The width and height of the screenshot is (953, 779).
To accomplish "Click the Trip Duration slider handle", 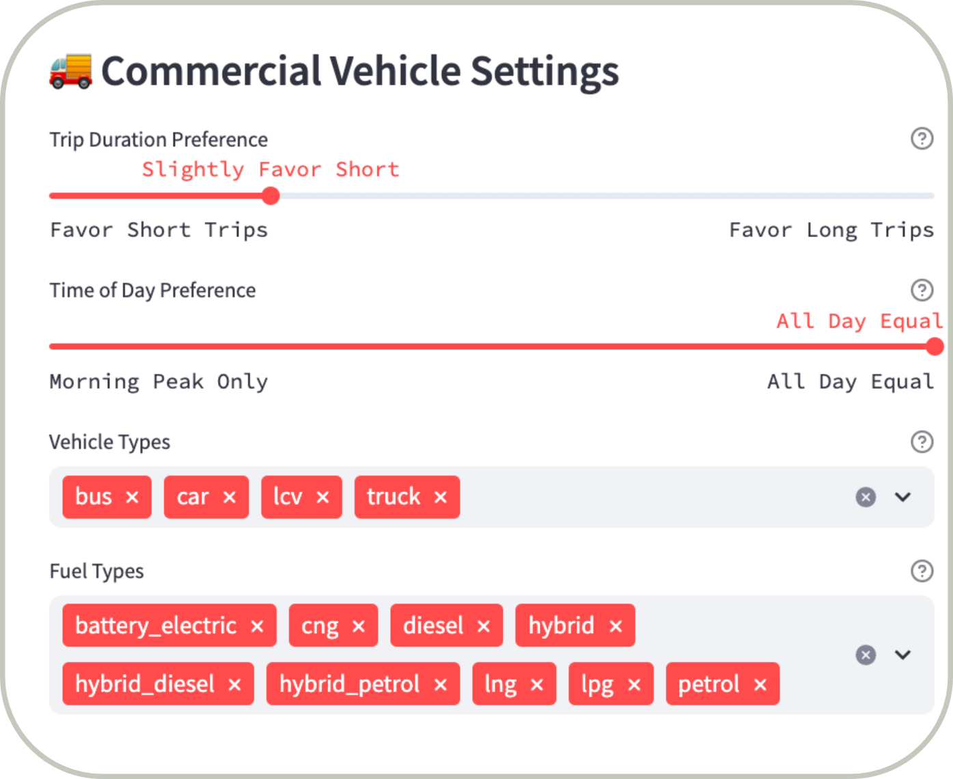I will click(x=271, y=196).
